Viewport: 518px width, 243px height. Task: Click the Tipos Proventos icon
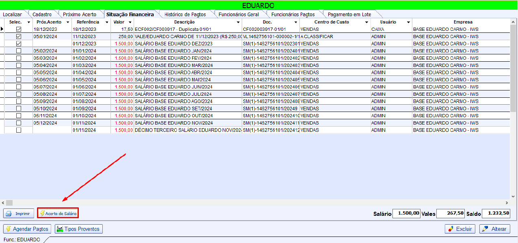click(60, 229)
